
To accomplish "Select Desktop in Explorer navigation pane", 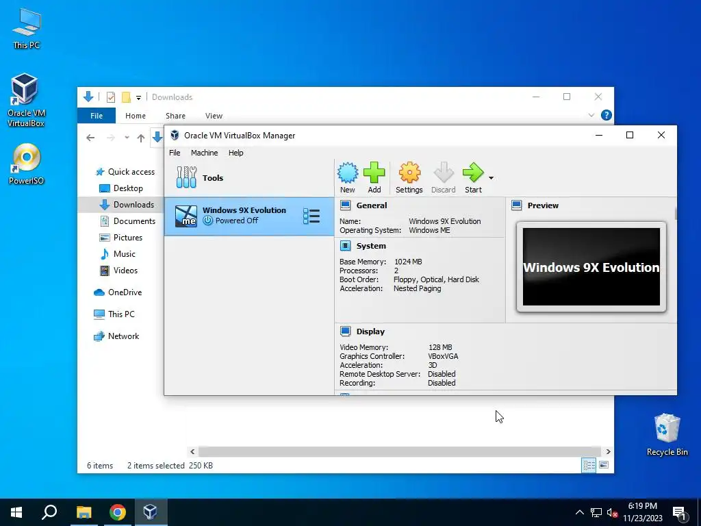I will [x=121, y=188].
